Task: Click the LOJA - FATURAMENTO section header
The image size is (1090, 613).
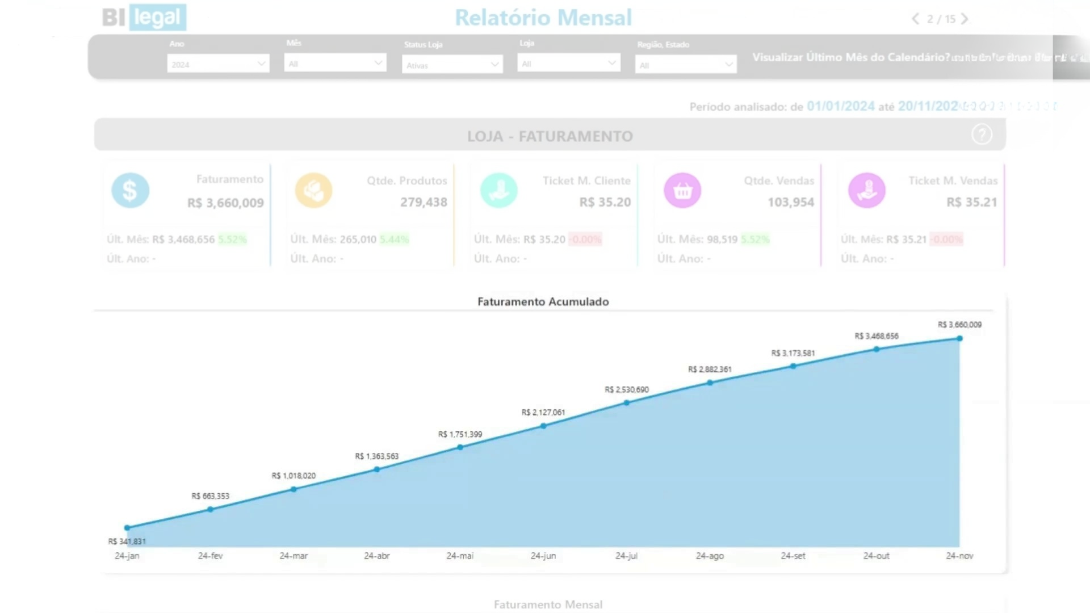Action: click(550, 136)
